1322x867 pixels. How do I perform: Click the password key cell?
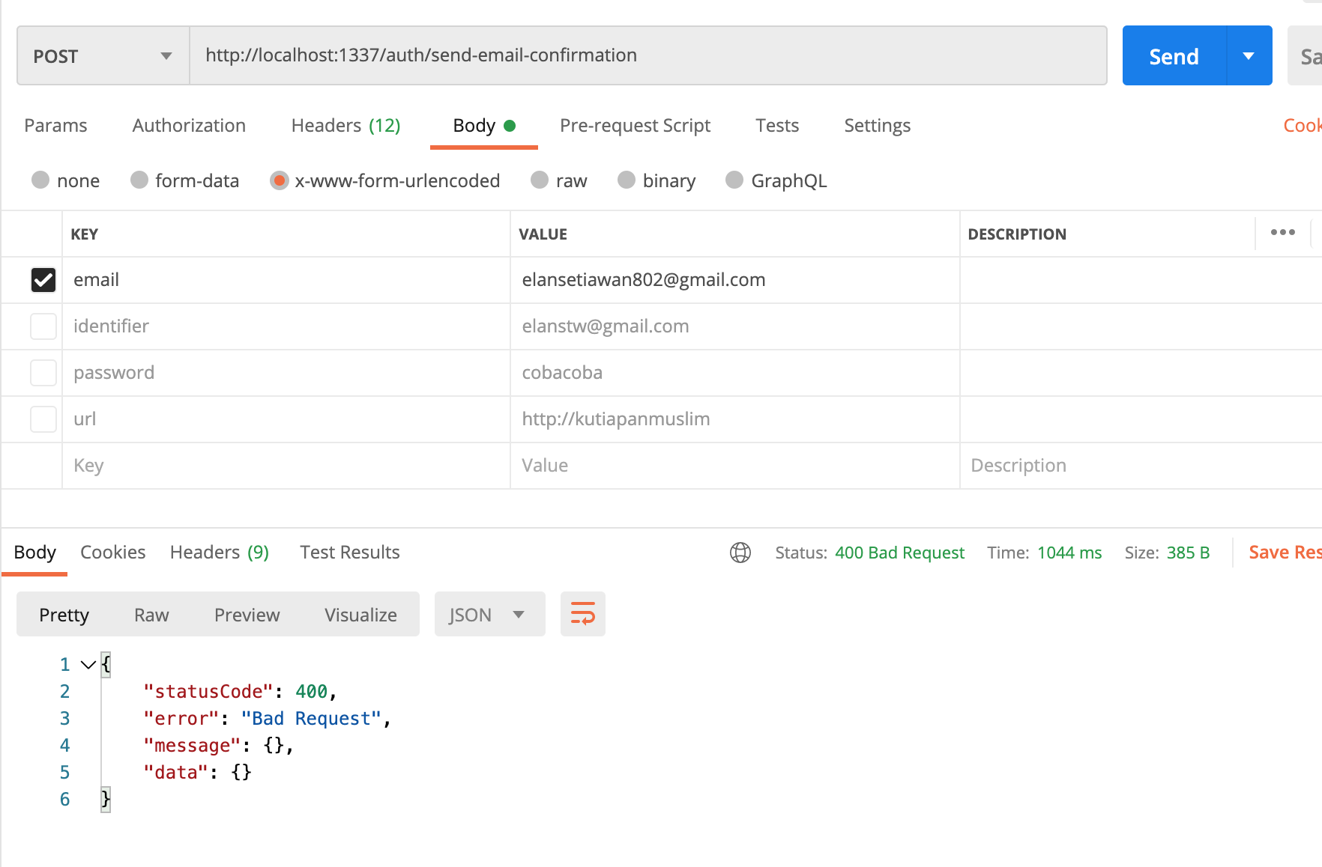pyautogui.click(x=286, y=373)
